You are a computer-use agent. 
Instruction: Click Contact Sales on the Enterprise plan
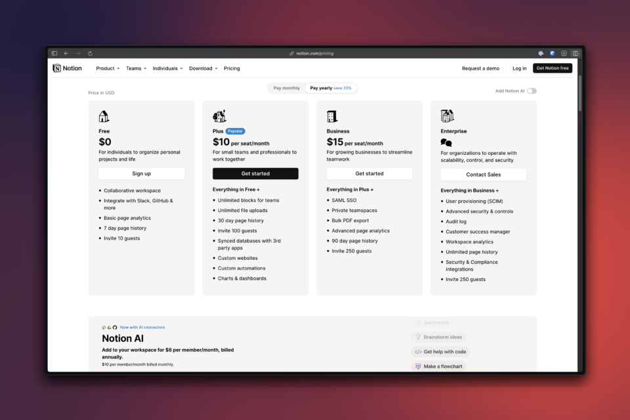point(484,175)
